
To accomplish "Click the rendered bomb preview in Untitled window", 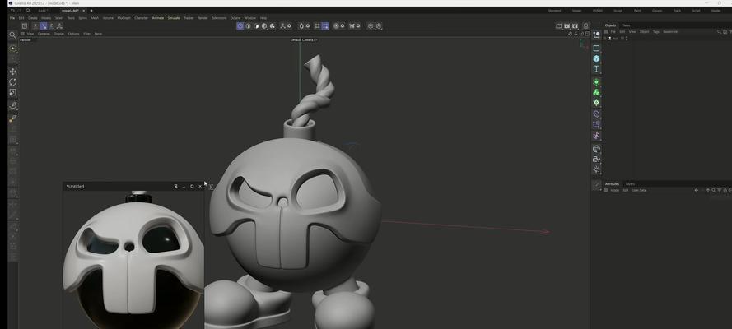I will 133,260.
